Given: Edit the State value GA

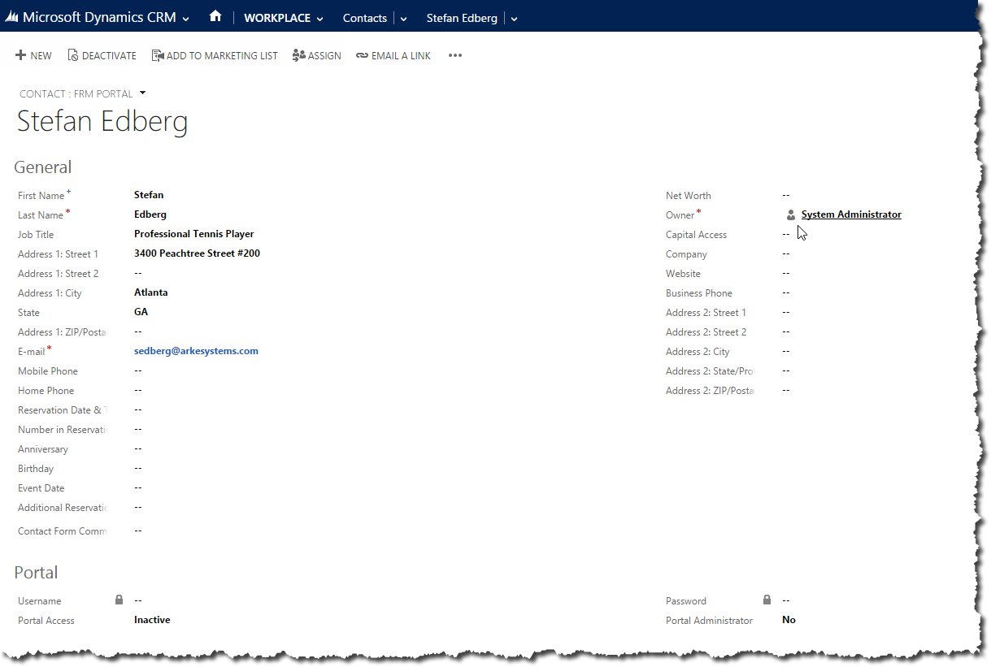Looking at the screenshot, I should [x=141, y=312].
